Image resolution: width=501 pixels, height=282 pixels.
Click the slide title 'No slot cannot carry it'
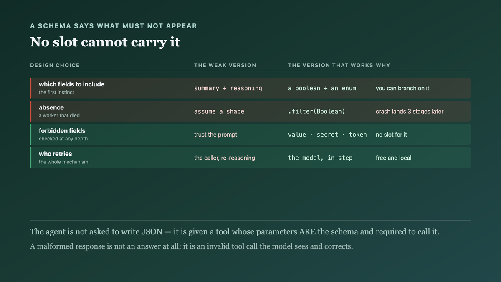tap(105, 42)
